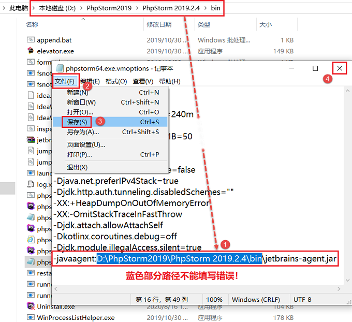The height and width of the screenshot is (322, 352).
Task: Click the Uninstall.exe file icon
Action: click(x=31, y=306)
